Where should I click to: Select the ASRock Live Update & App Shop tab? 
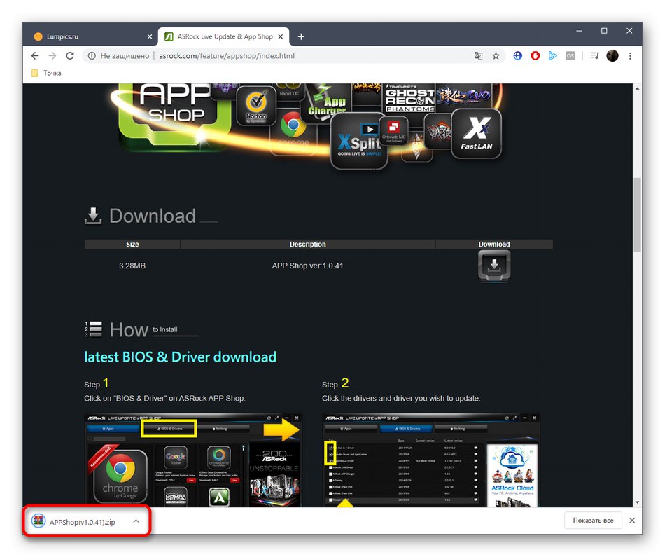coord(224,36)
